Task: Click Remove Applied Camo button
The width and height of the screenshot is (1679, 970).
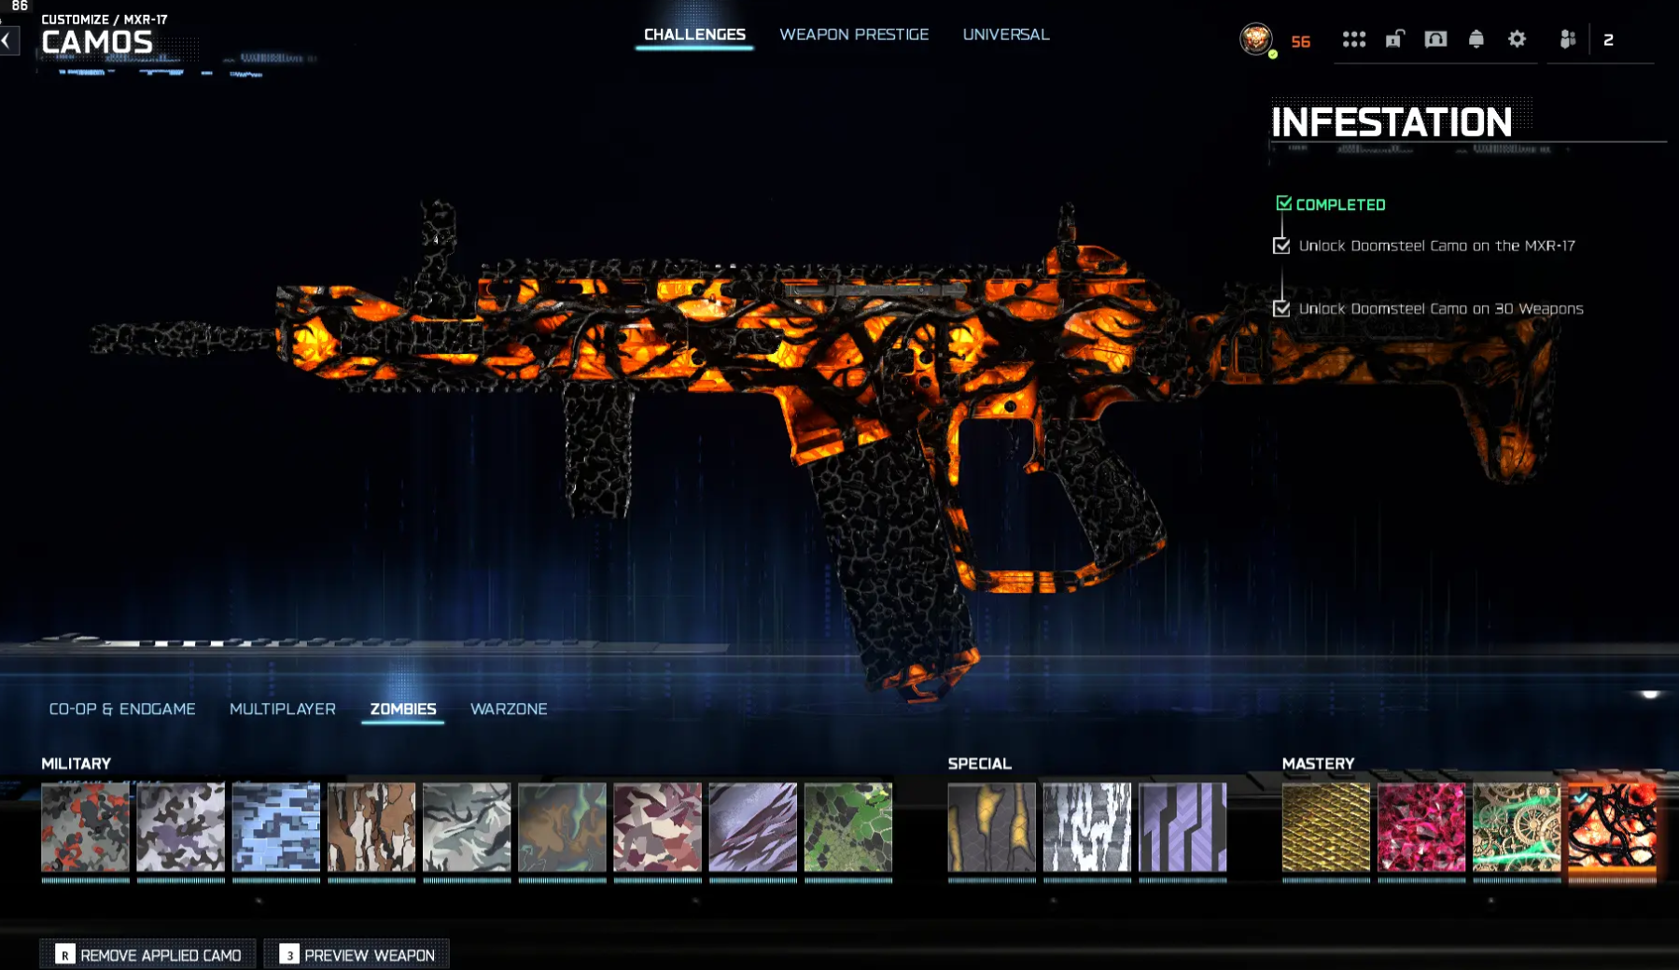Action: [148, 954]
